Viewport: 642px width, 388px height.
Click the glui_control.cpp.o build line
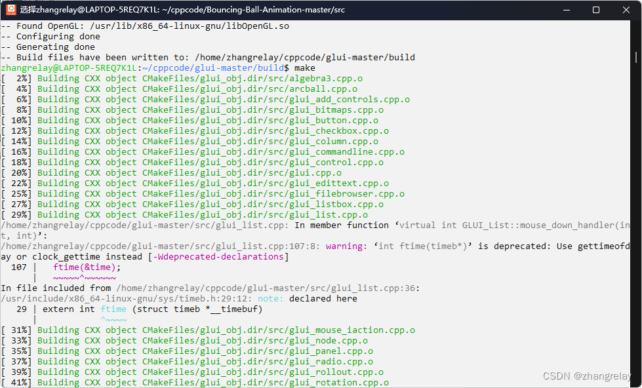coord(192,163)
